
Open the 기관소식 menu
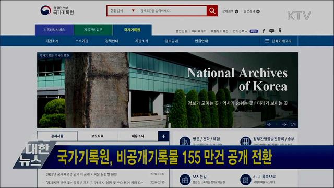point(141,41)
